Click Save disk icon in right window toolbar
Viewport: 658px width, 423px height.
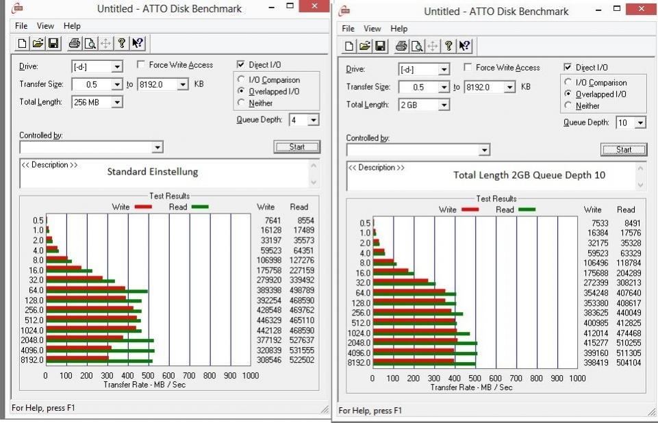(380, 46)
